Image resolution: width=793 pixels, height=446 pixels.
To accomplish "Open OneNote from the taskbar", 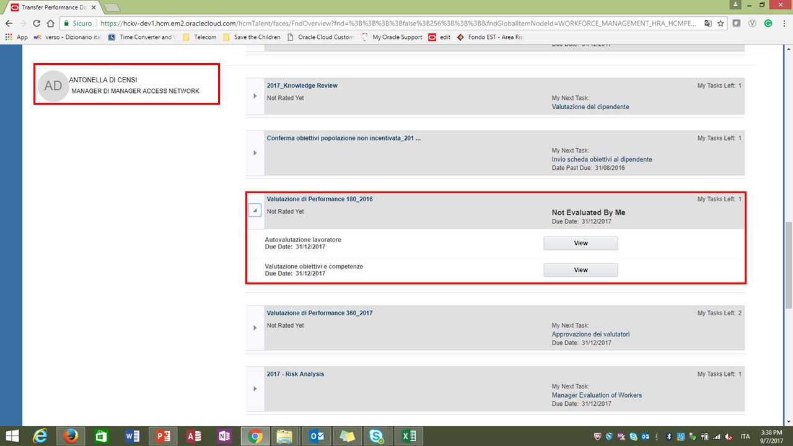I will (224, 436).
